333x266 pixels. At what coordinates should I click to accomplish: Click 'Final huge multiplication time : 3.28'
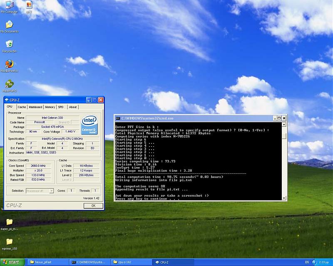pos(154,170)
